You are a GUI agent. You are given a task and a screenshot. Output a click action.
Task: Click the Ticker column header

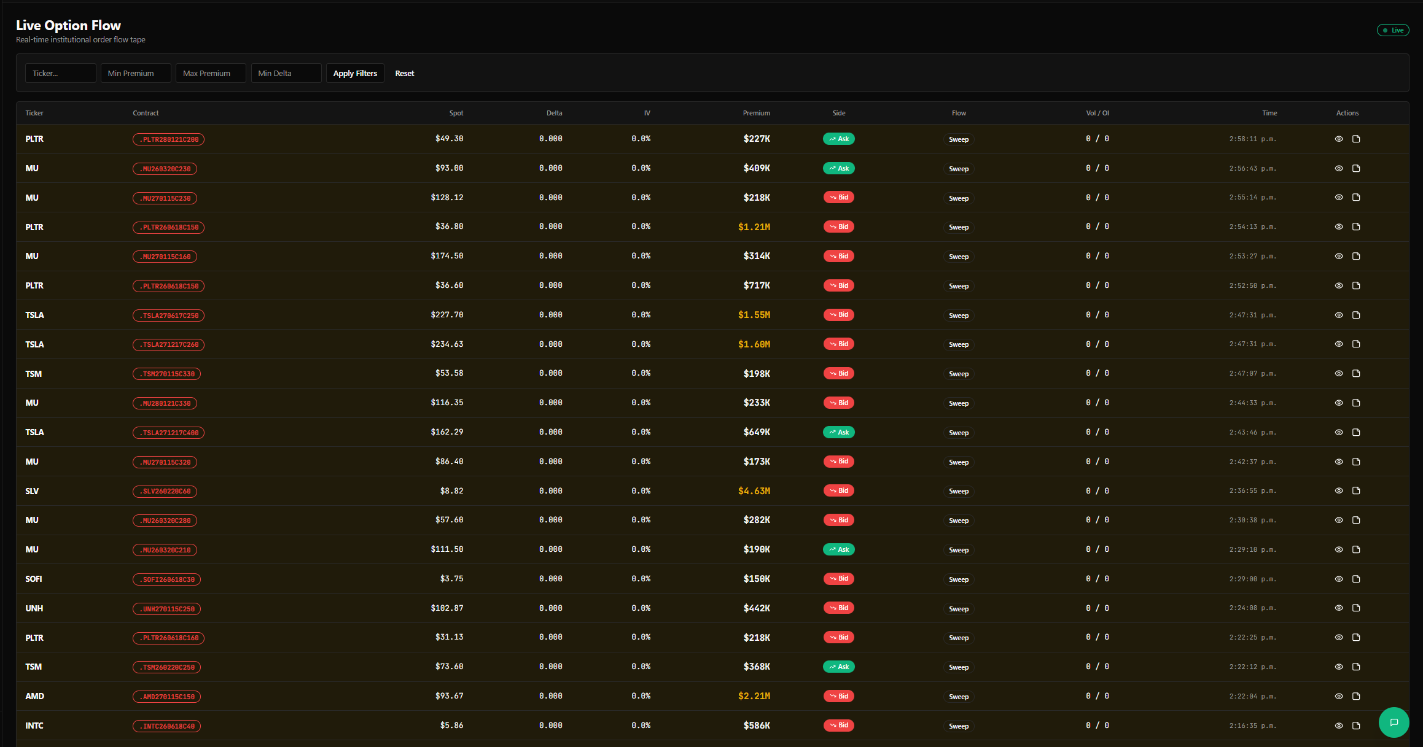[x=34, y=113]
